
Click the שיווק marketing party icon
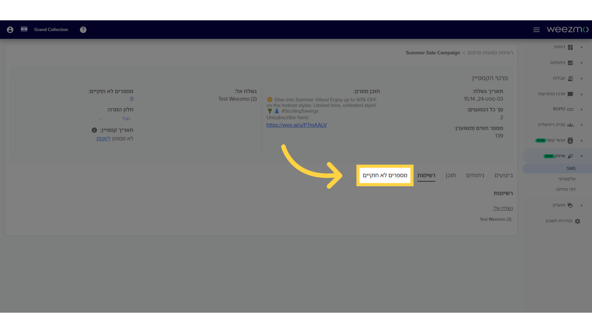tap(570, 156)
